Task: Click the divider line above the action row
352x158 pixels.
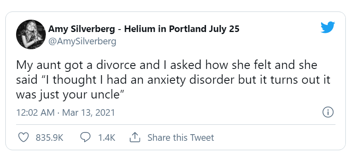Action: [176, 124]
